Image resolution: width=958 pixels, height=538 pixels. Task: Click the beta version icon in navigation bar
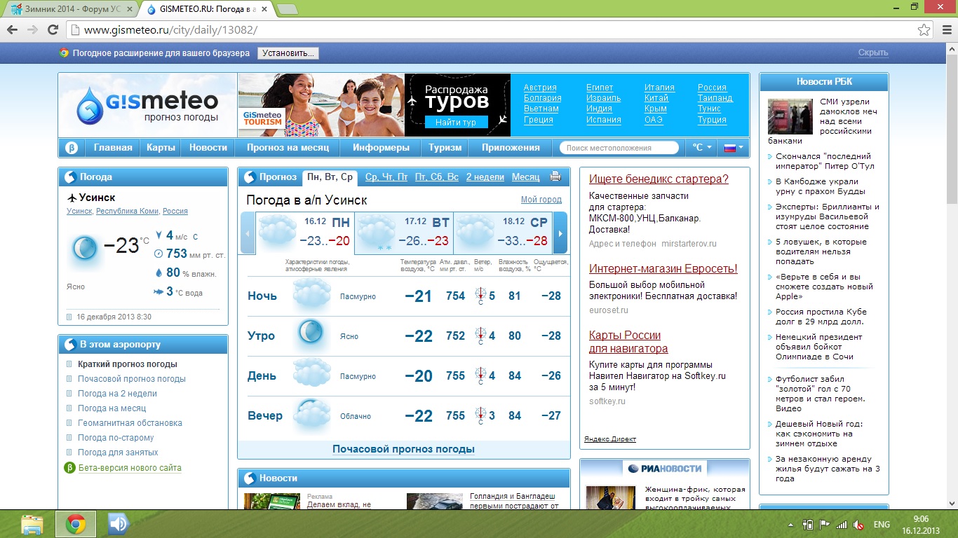pos(71,148)
